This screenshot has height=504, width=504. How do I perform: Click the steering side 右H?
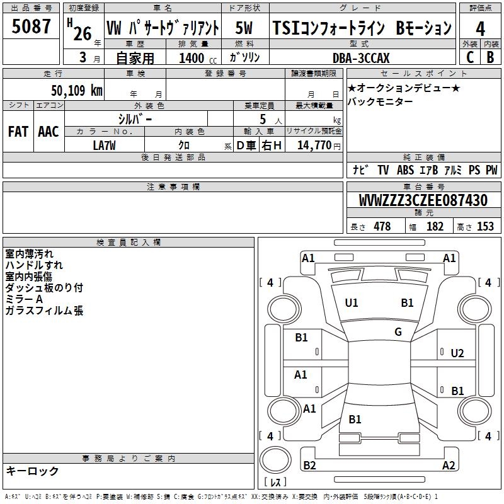272,146
